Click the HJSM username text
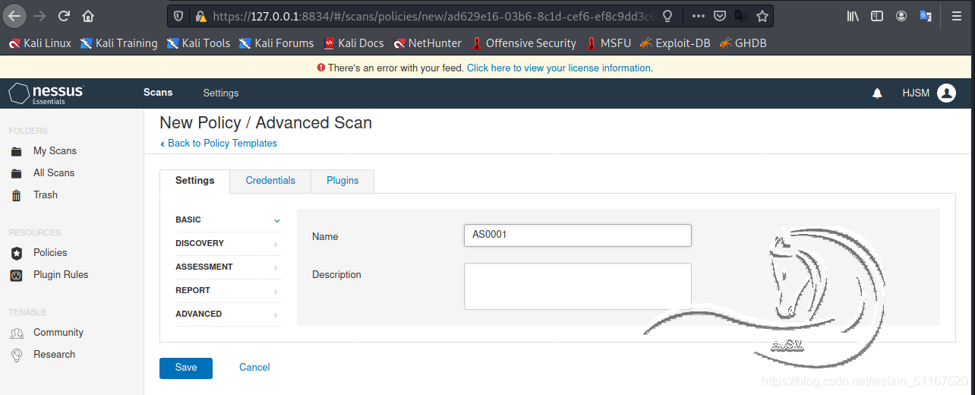Screen dimensions: 975x395 click(x=916, y=93)
